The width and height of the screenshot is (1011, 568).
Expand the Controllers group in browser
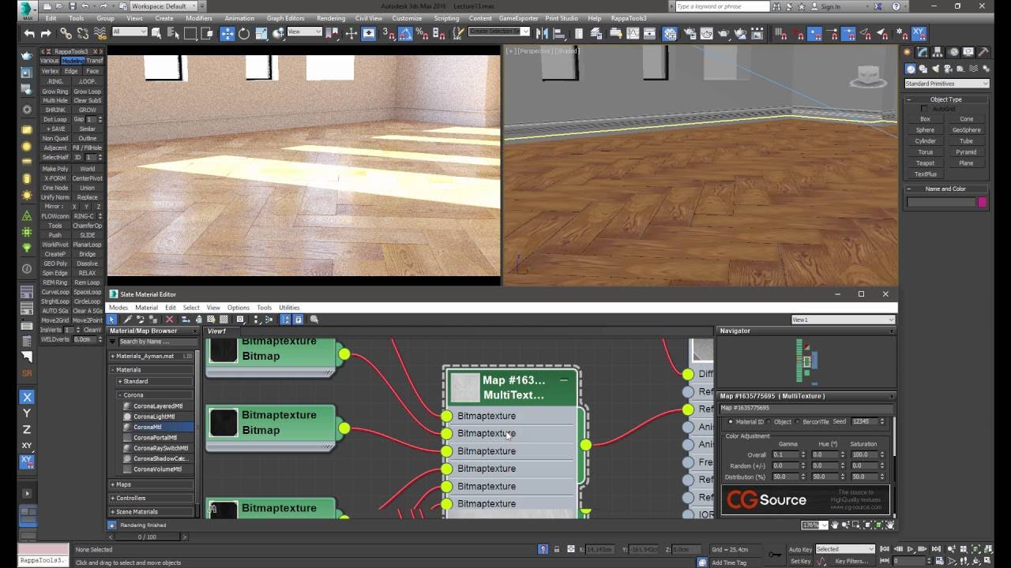point(152,498)
